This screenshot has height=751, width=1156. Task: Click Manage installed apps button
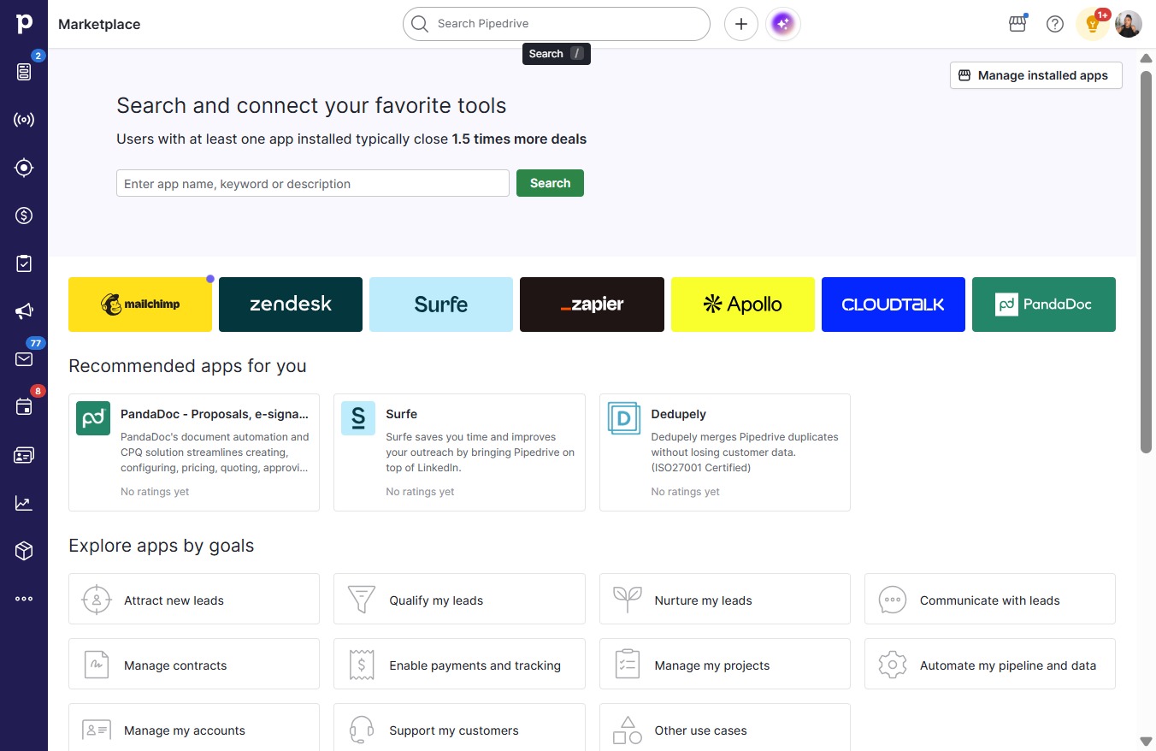pos(1036,75)
